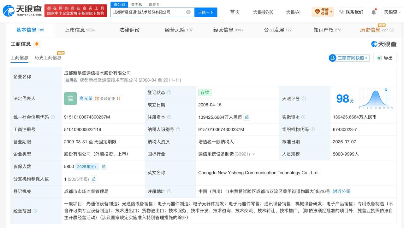This screenshot has height=228, width=404.
Task: Click the help icon next to 注册资本
Action: tap(169, 117)
